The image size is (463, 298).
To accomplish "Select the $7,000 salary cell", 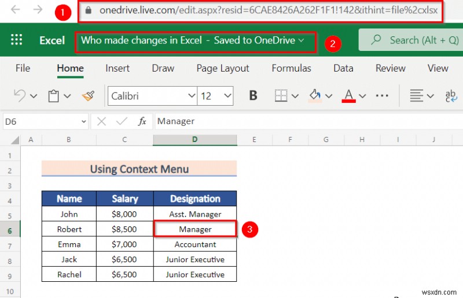I will pyautogui.click(x=124, y=244).
